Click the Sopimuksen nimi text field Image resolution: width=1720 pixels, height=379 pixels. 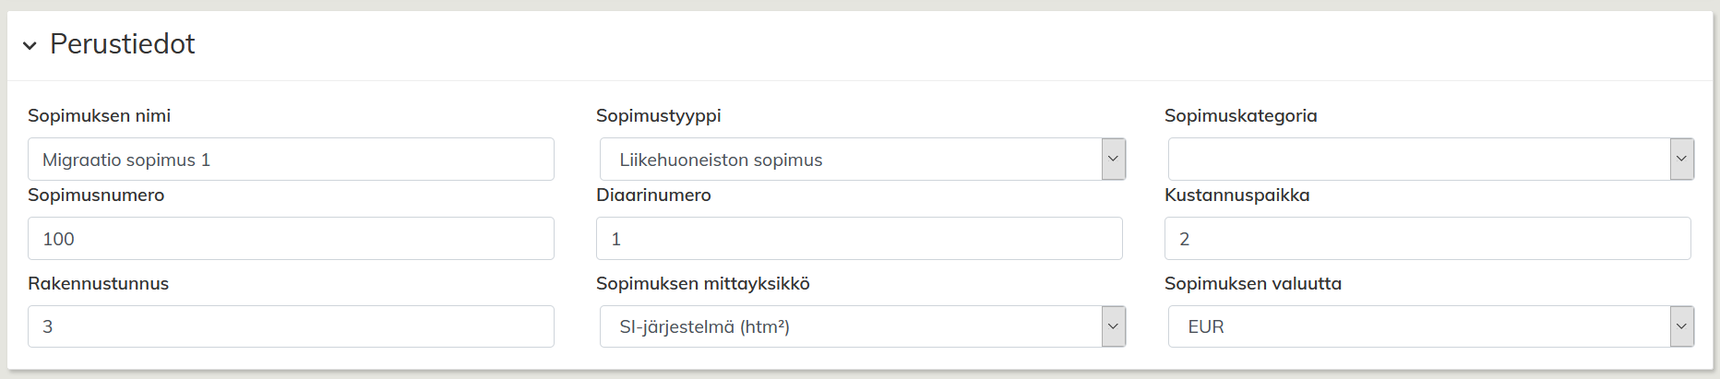pyautogui.click(x=291, y=160)
